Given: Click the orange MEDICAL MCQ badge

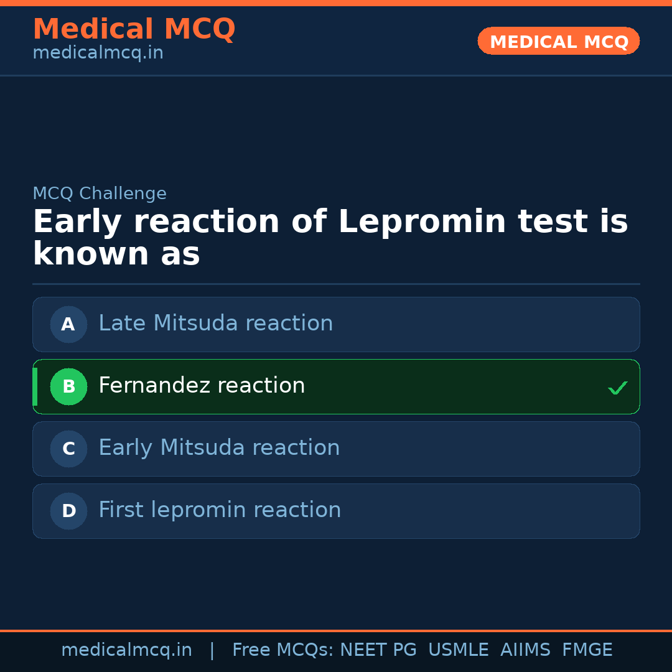Looking at the screenshot, I should [558, 41].
